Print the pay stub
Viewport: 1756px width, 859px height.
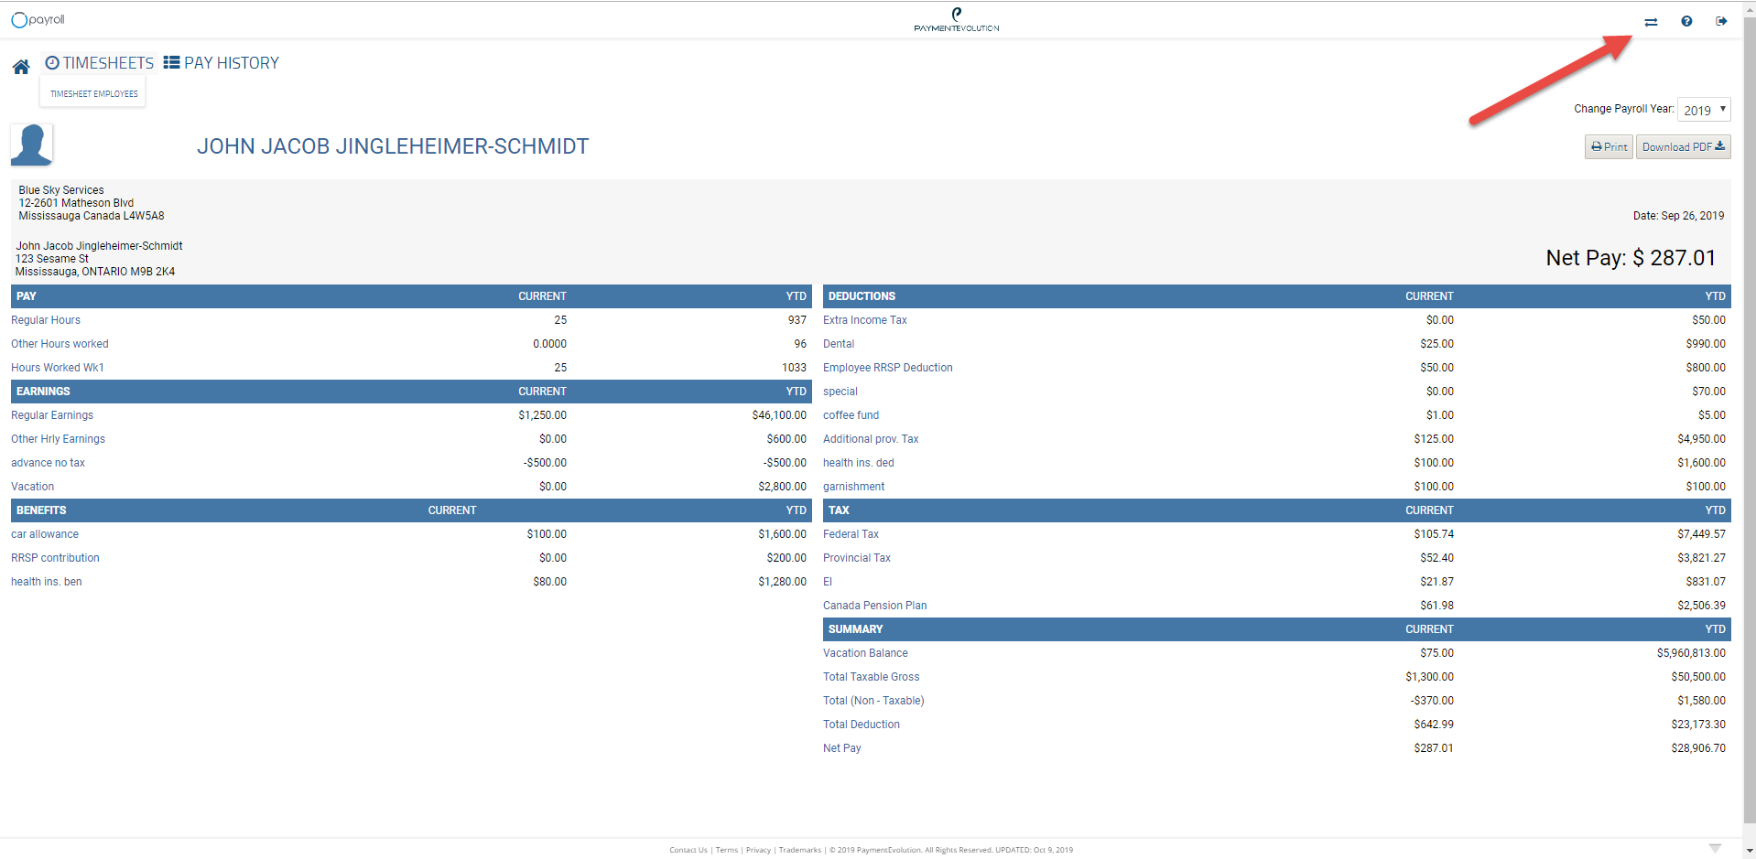(x=1609, y=147)
